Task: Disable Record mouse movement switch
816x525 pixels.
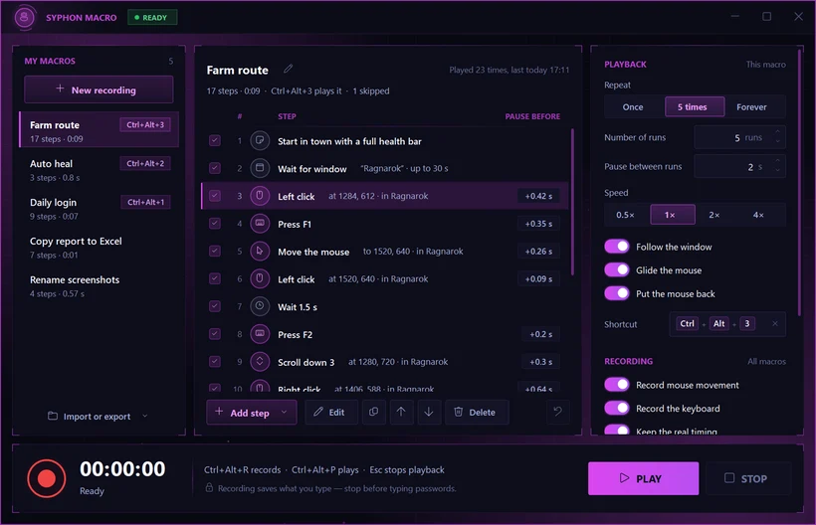Action: point(617,385)
